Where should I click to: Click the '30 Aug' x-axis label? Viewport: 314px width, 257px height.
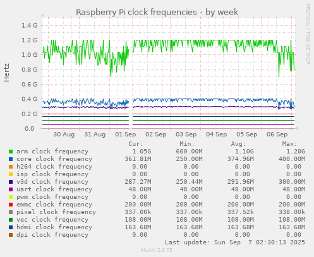click(x=64, y=134)
